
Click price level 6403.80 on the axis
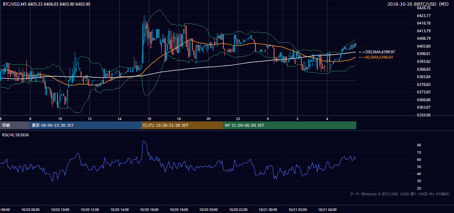click(x=424, y=46)
